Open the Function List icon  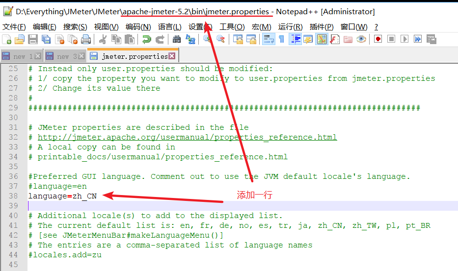tap(335, 39)
